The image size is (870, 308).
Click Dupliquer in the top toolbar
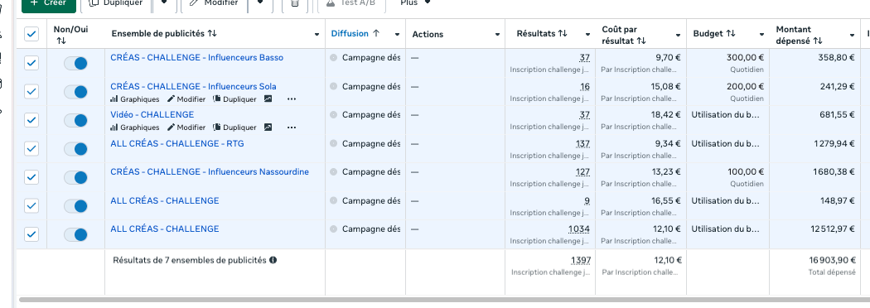pos(117,4)
